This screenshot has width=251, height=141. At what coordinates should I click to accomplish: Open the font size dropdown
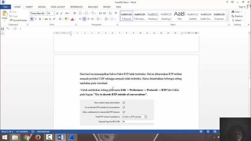(x=54, y=13)
